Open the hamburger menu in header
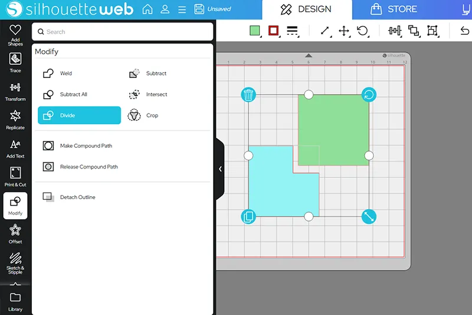The width and height of the screenshot is (472, 315). [182, 9]
